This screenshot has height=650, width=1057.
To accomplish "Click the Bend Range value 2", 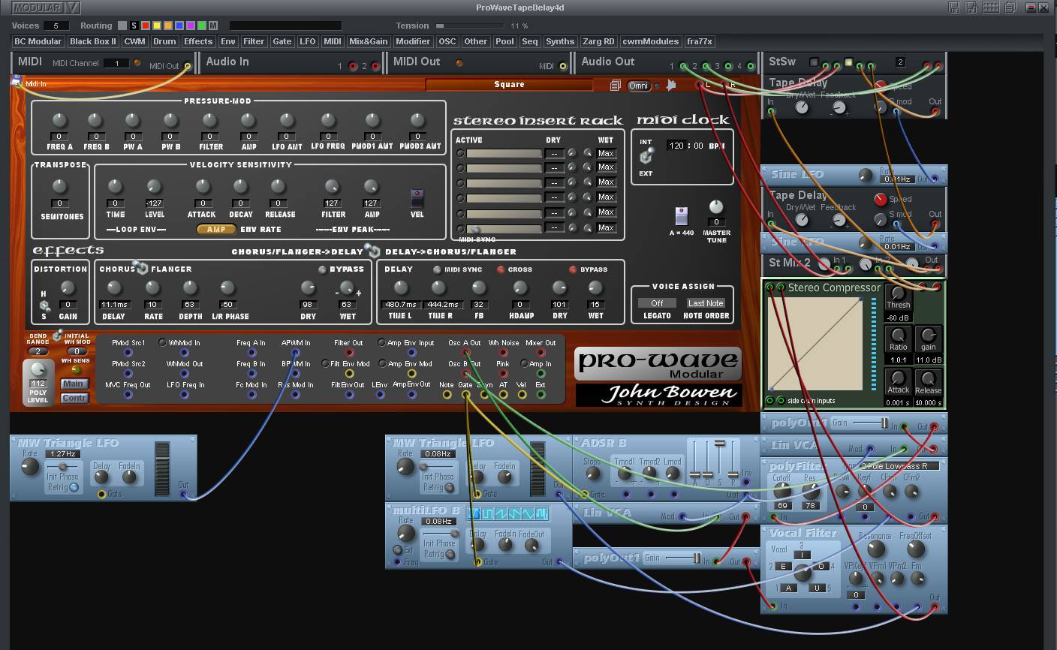I will point(38,351).
